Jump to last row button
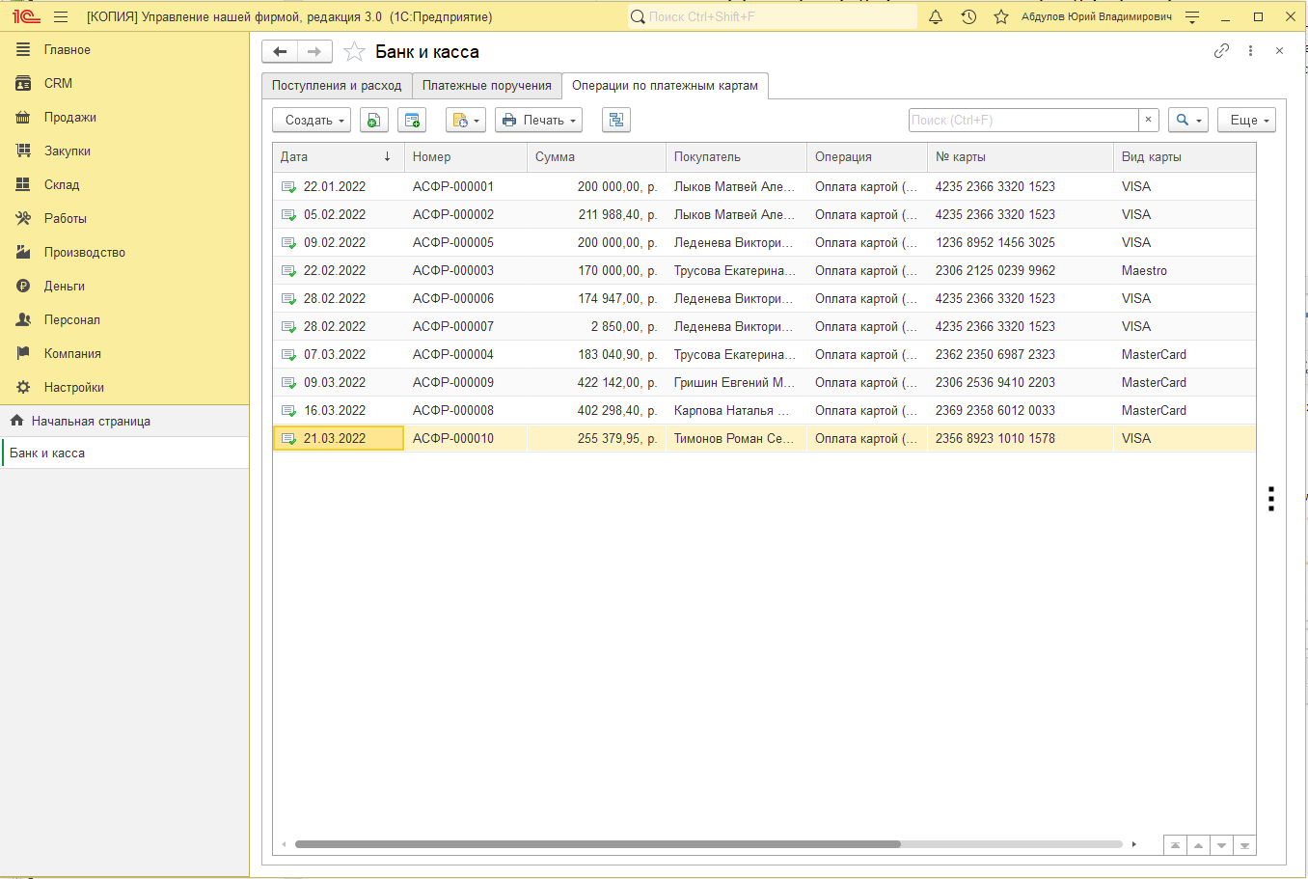Image resolution: width=1308 pixels, height=879 pixels. [1244, 845]
